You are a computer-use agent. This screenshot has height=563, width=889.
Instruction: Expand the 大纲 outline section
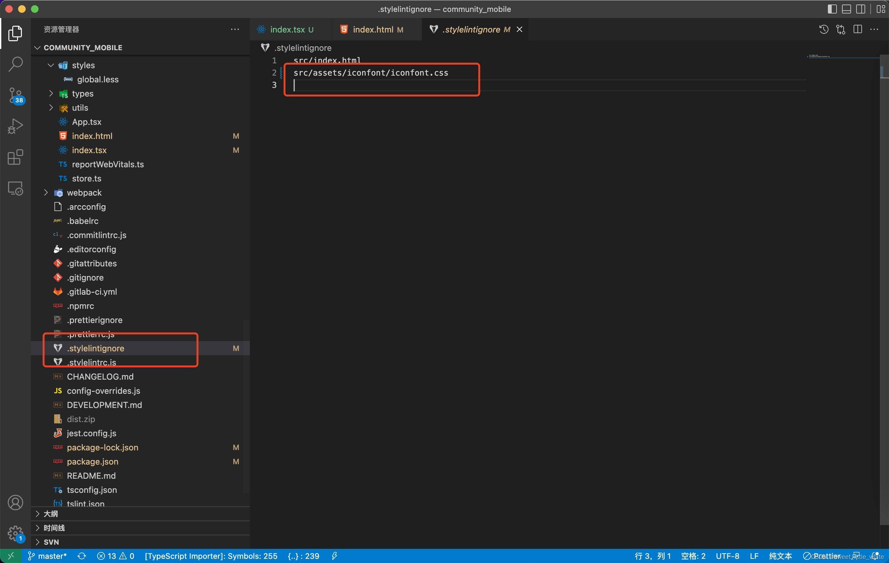(51, 514)
